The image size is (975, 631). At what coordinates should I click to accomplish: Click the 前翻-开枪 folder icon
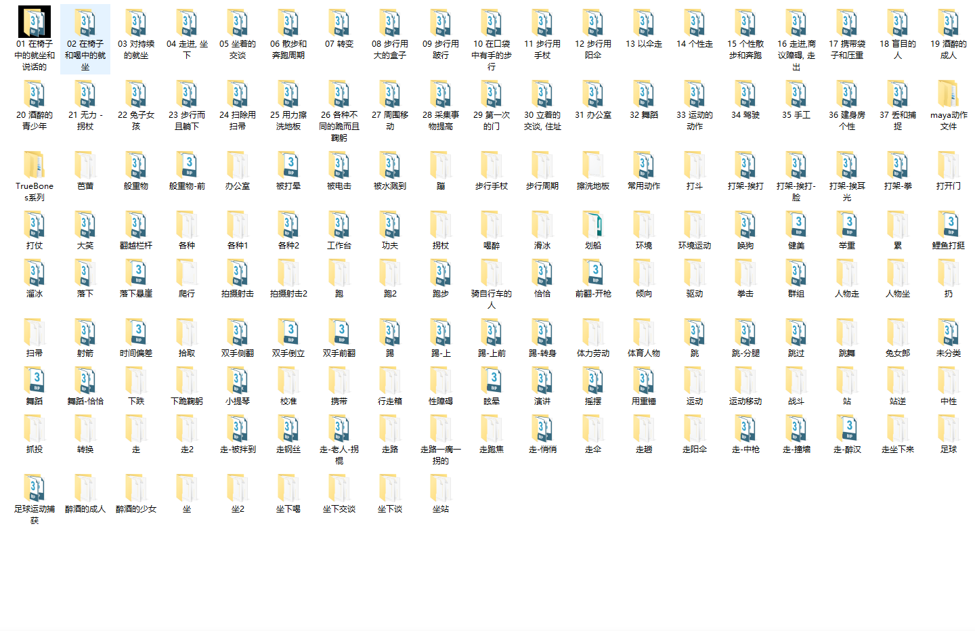(593, 272)
